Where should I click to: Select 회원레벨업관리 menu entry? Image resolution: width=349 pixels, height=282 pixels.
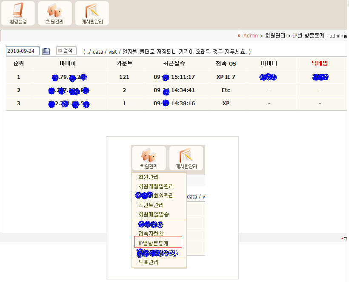pos(156,186)
